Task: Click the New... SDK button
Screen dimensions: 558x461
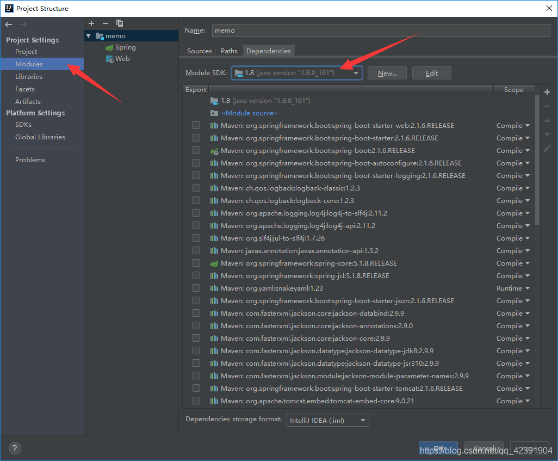Action: coord(387,73)
